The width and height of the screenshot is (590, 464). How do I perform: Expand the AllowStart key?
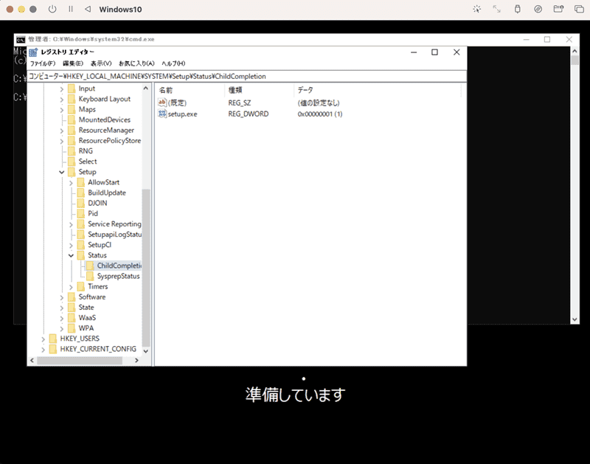click(x=71, y=182)
